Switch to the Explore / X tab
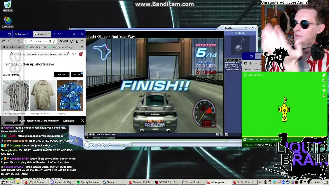Viewport: 329px width, 185px height. pos(22,34)
